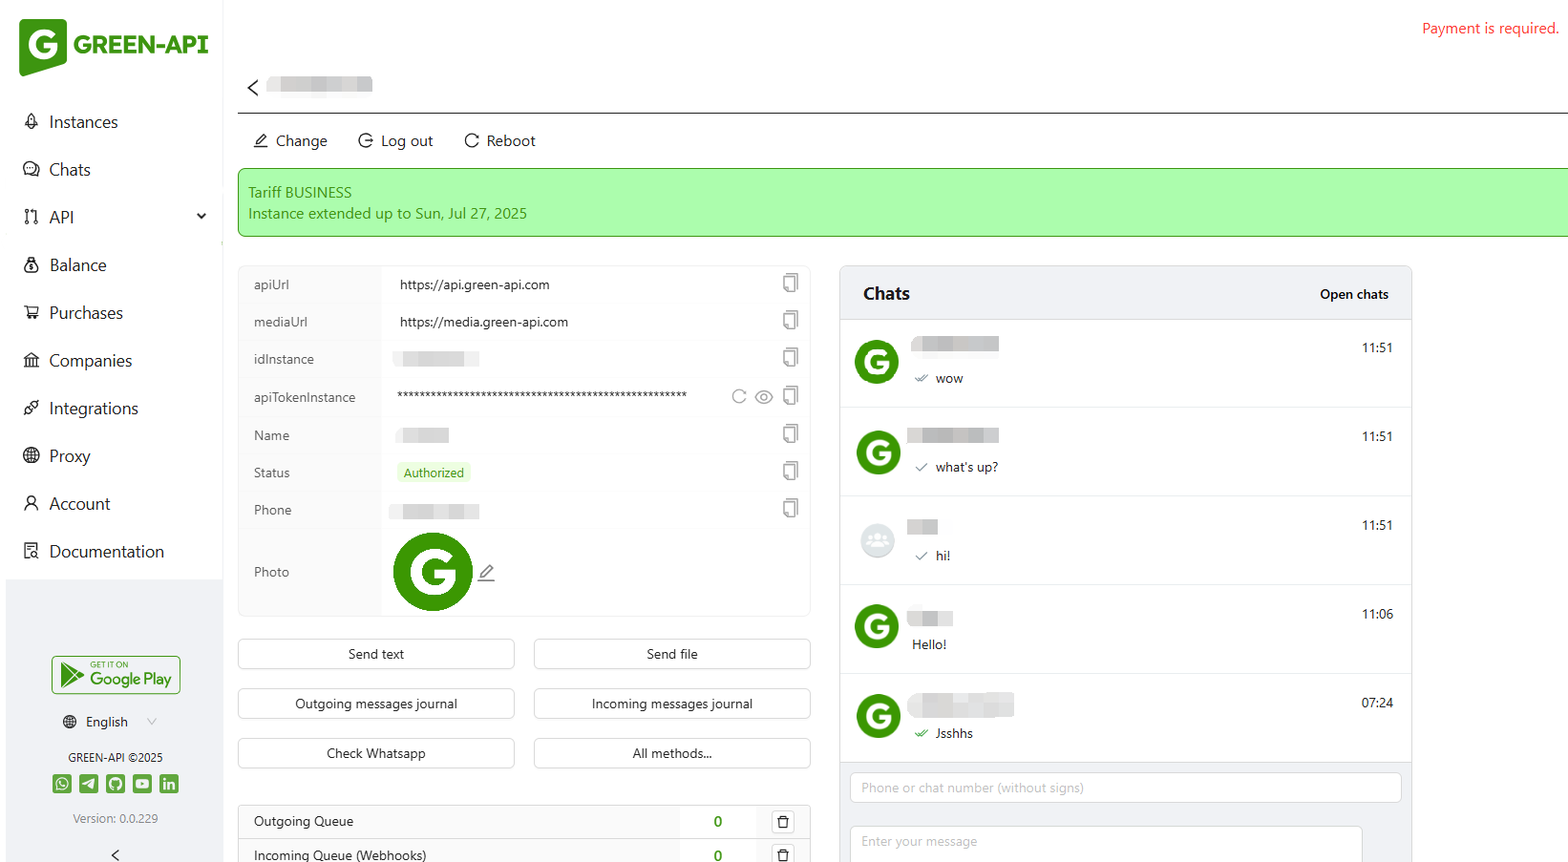Open the Incoming messages journal
The image size is (1568, 862).
pos(671,704)
